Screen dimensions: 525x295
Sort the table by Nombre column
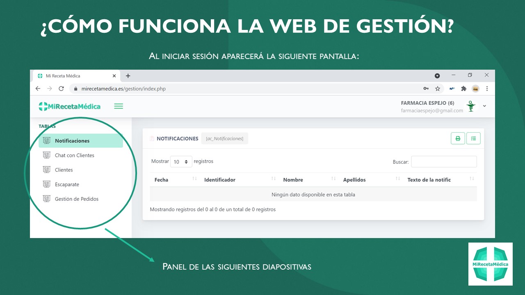tap(293, 180)
